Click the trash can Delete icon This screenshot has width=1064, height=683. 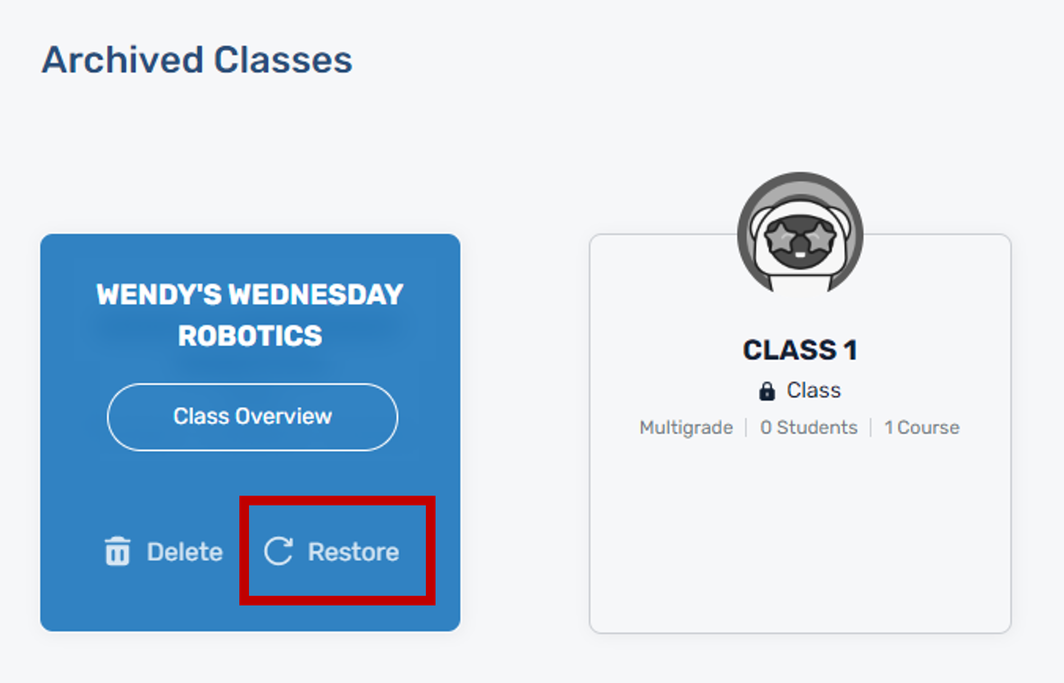(118, 551)
